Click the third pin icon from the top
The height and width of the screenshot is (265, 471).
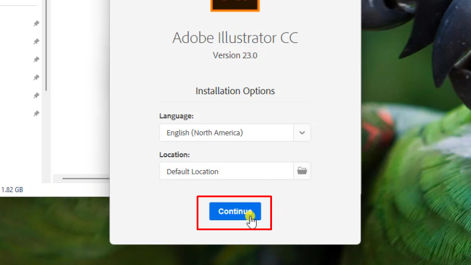point(36,59)
